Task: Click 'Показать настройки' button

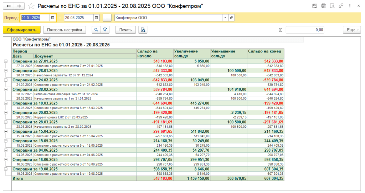Action: (x=65, y=30)
